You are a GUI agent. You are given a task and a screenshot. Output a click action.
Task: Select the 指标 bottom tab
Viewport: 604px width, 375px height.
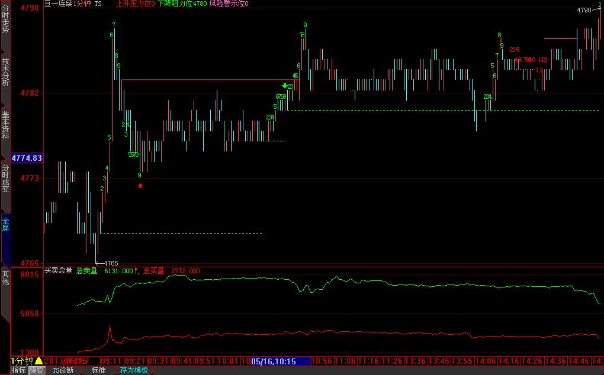pos(19,370)
